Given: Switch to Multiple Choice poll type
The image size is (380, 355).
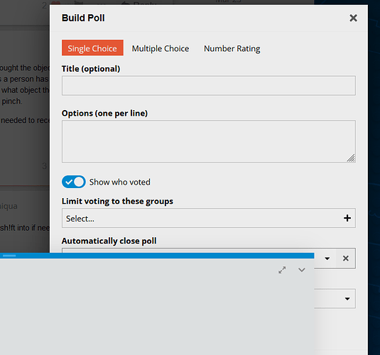Looking at the screenshot, I should tap(161, 48).
